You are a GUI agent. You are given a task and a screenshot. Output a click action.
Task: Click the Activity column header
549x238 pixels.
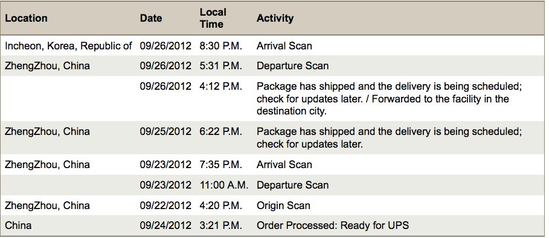275,18
